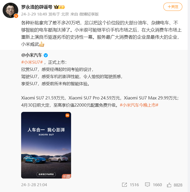Open the 罗永浩的辟谣号 username link
Viewport: 190px width, 192px height.
coord(37,7)
